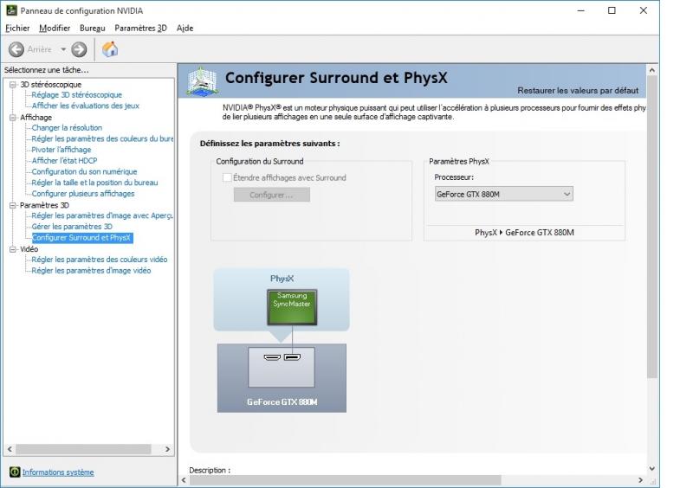The image size is (693, 488).
Task: Click the Vidéo category label
Action: pyautogui.click(x=29, y=249)
